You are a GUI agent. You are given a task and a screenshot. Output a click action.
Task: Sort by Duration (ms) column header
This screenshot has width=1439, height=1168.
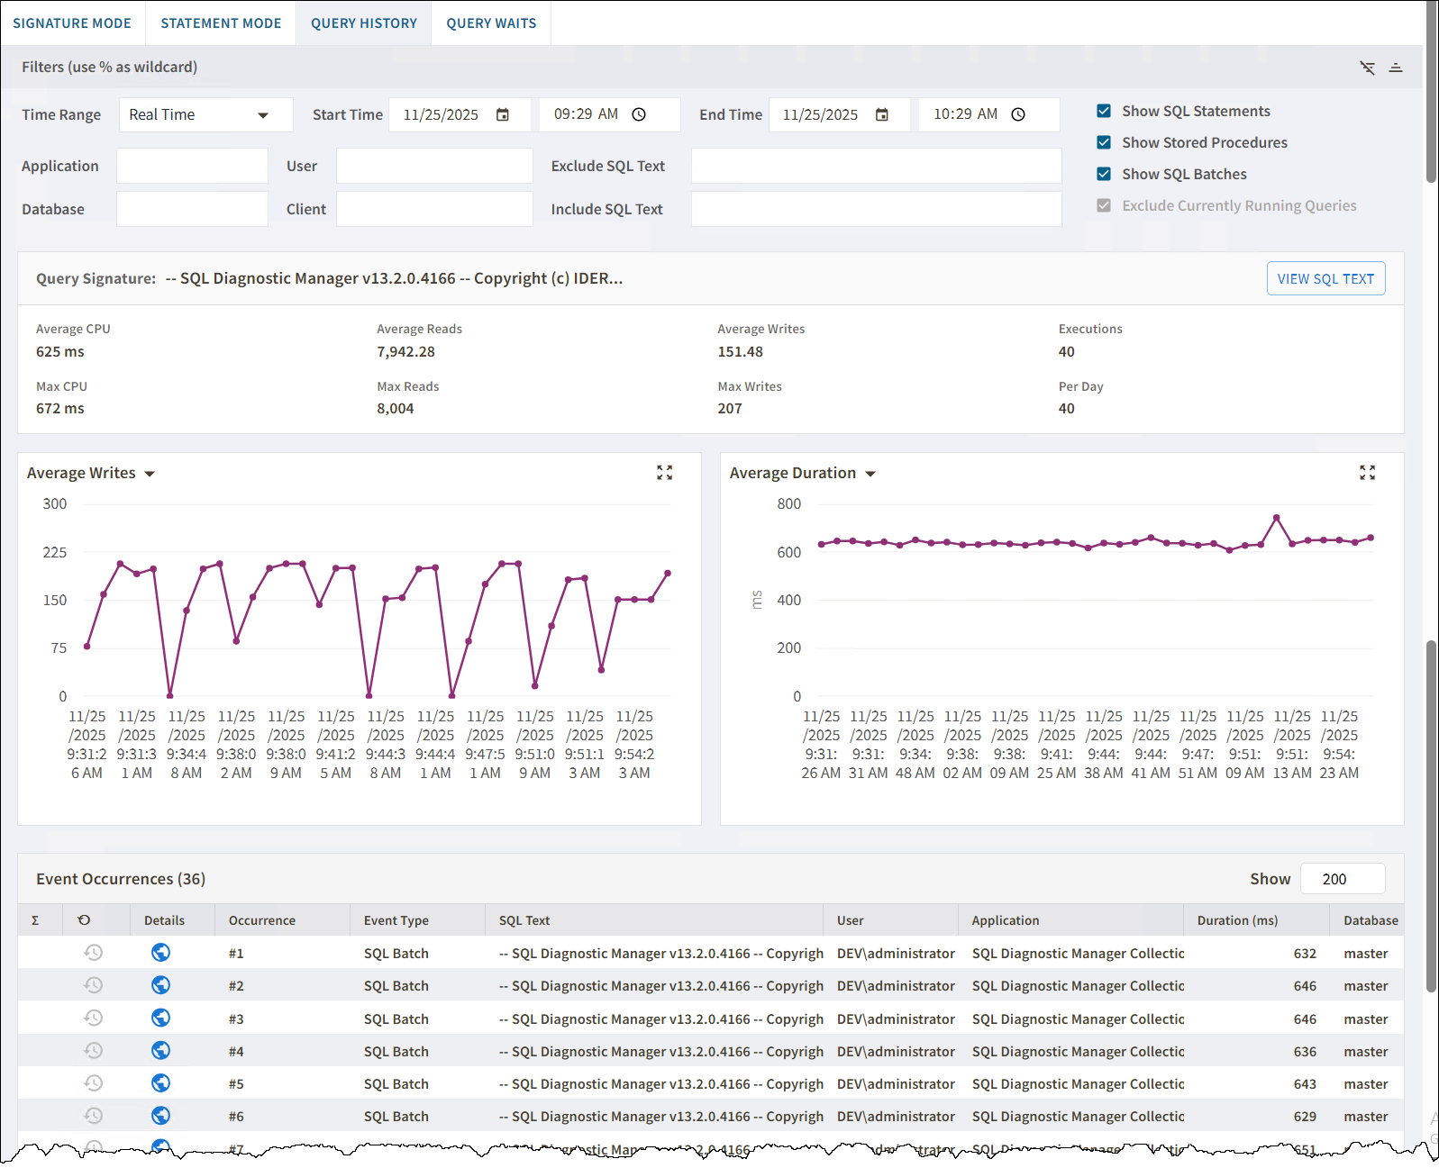(x=1237, y=920)
